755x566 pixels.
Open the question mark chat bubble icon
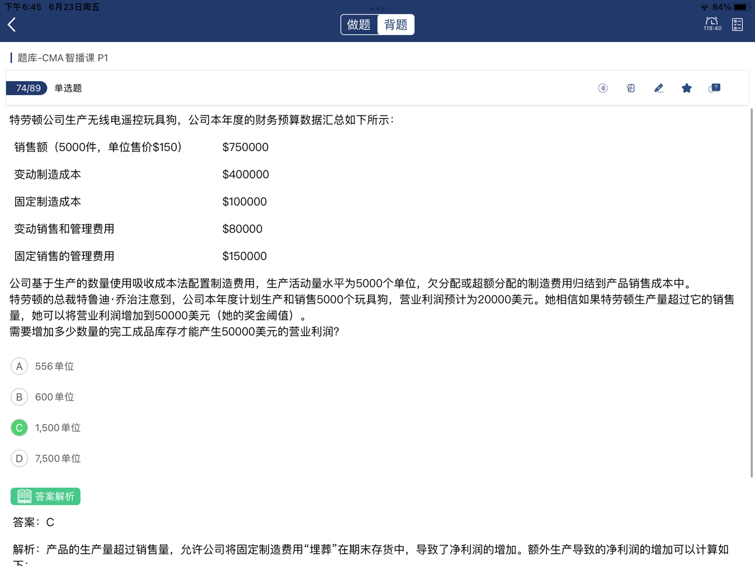pos(714,88)
